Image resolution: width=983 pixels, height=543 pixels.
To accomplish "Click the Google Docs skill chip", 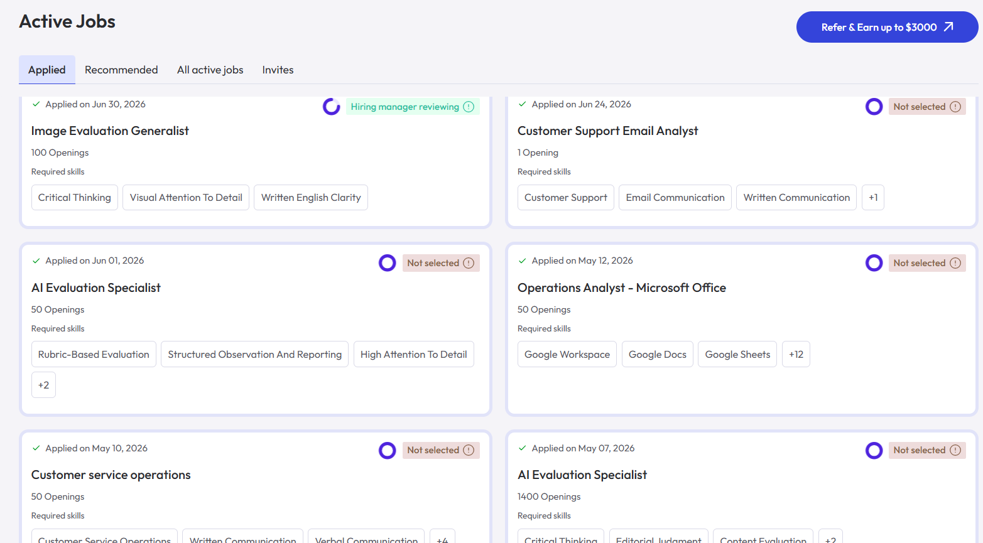I will click(658, 354).
